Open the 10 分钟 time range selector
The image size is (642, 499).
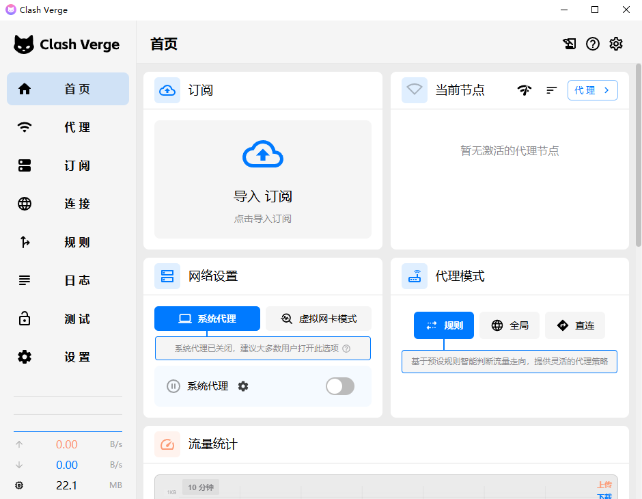[x=201, y=487]
